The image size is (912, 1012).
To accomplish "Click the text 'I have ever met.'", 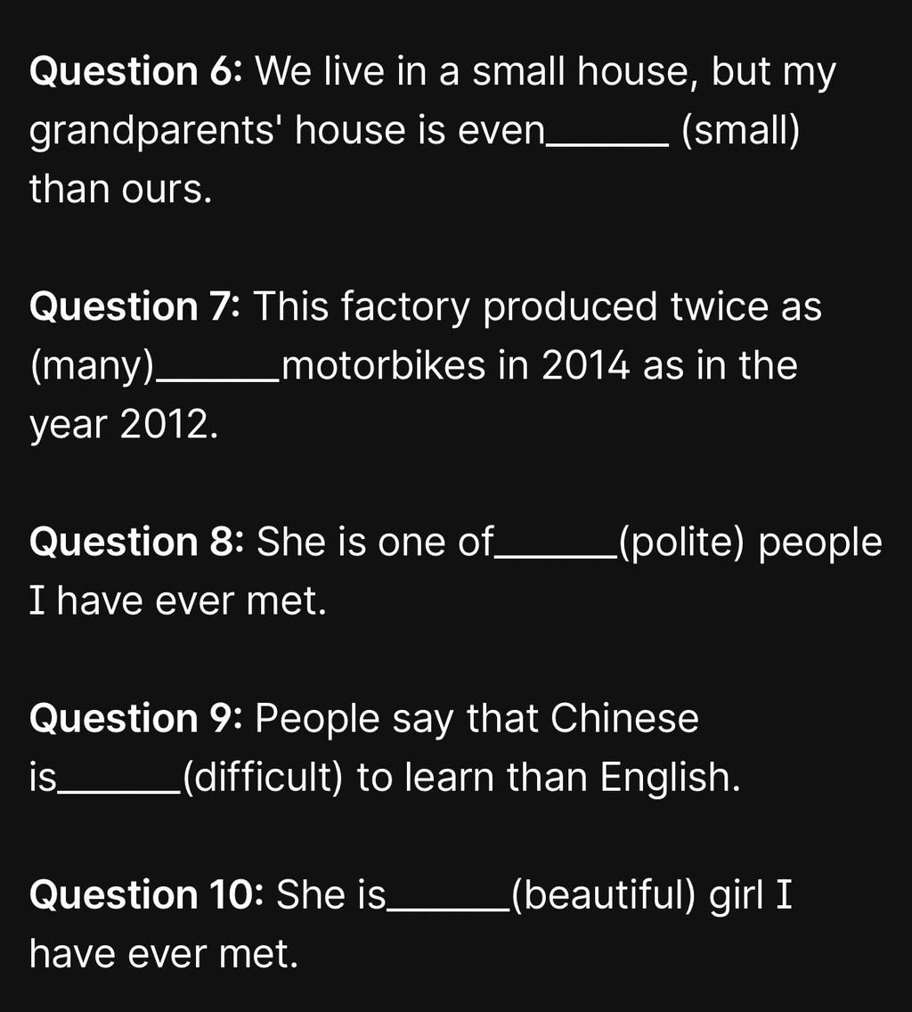I will click(178, 600).
